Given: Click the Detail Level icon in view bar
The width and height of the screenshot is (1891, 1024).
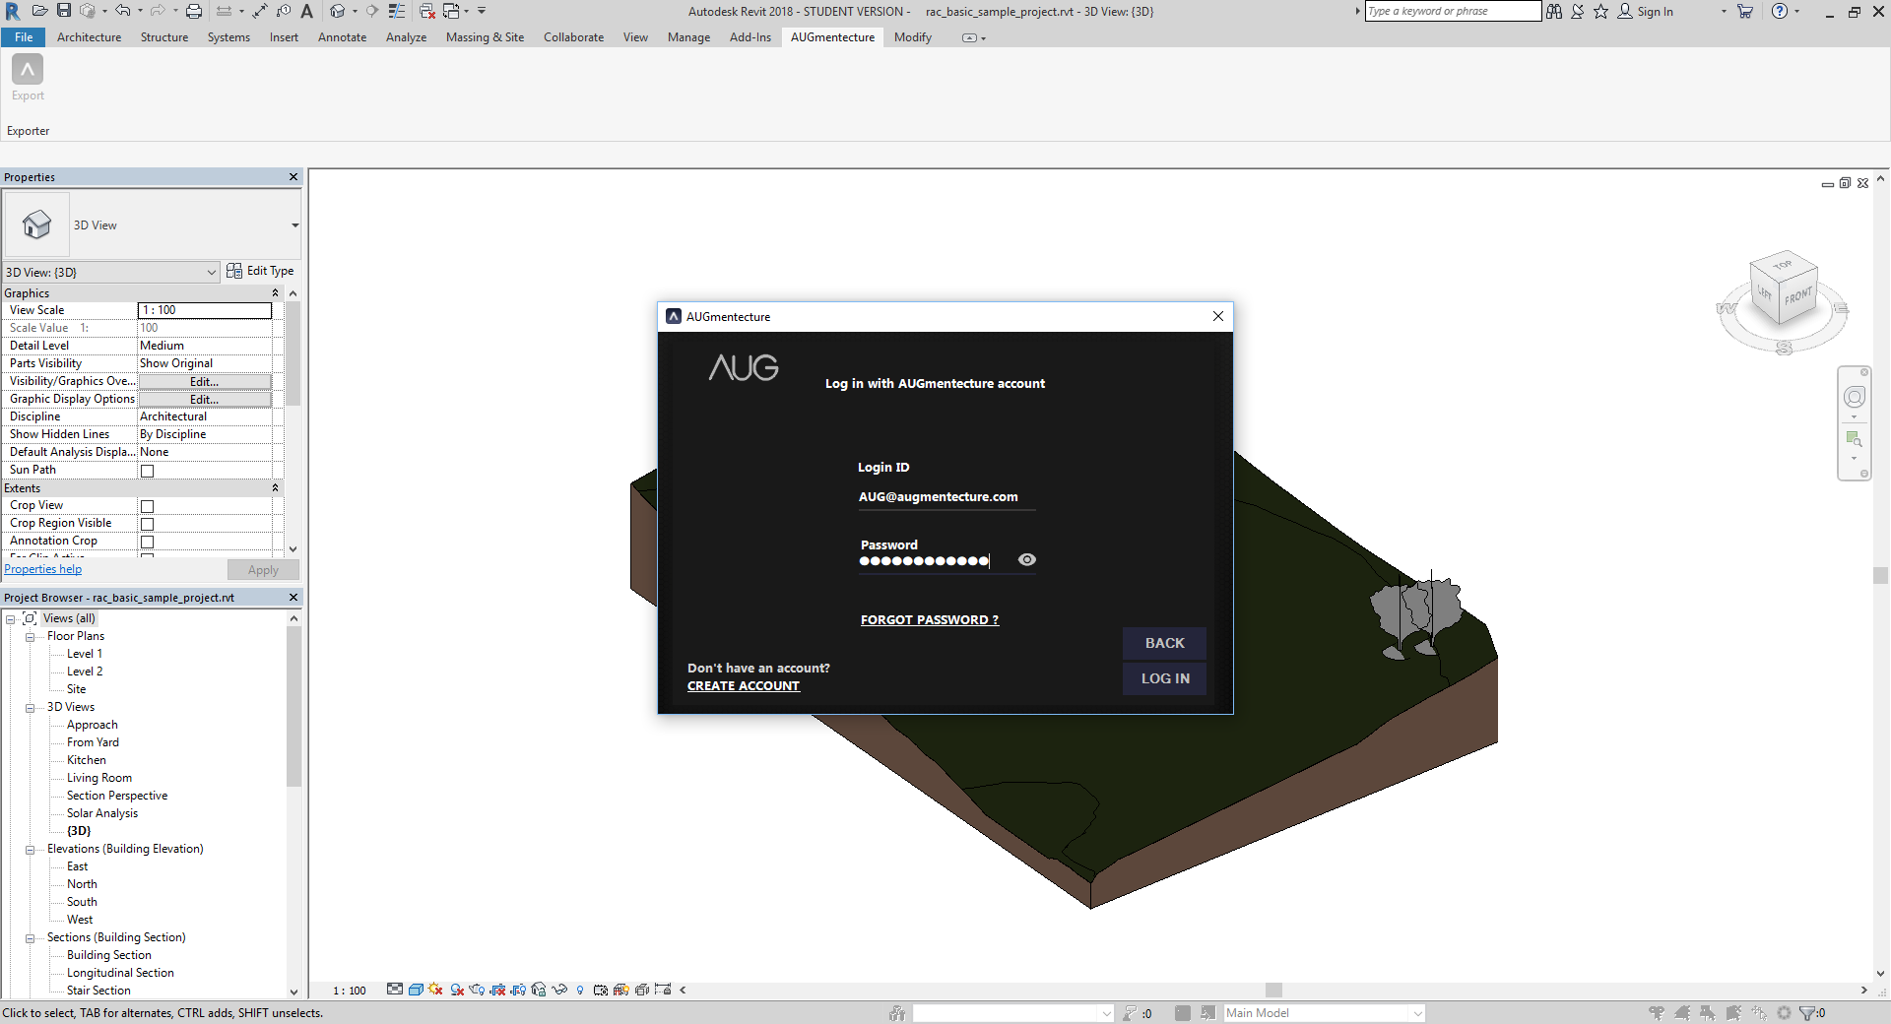Looking at the screenshot, I should tap(395, 990).
